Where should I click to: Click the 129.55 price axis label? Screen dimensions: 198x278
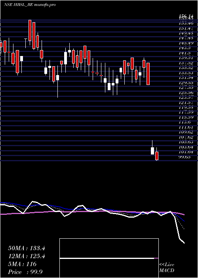point(186,83)
